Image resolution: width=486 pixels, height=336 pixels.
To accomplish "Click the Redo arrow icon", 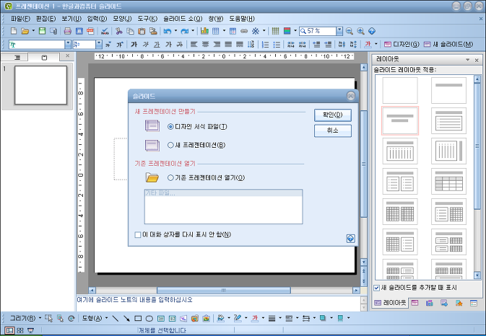I will pyautogui.click(x=185, y=31).
